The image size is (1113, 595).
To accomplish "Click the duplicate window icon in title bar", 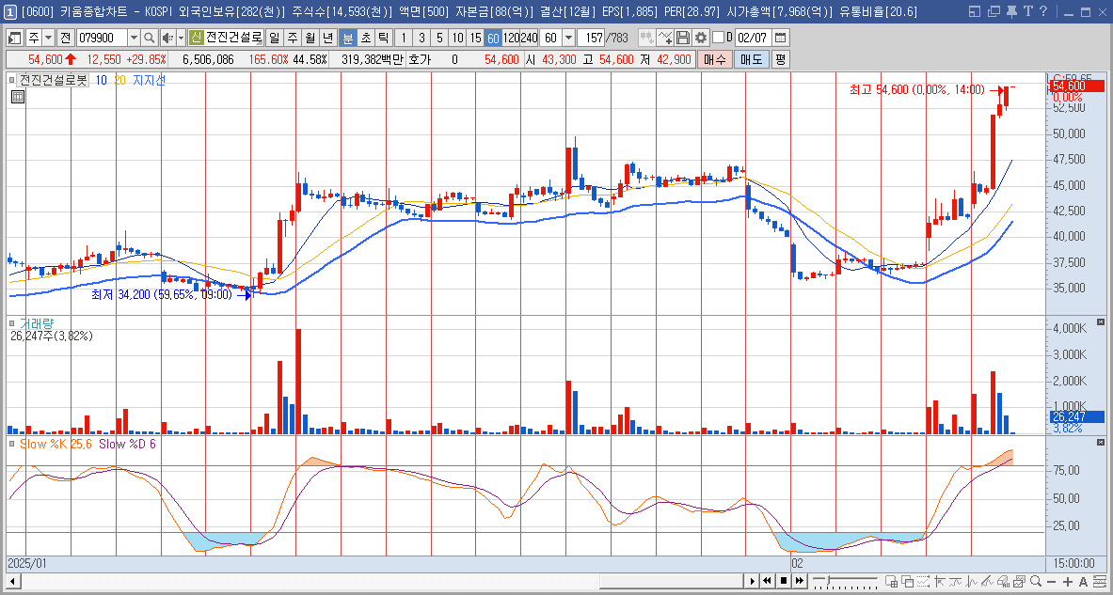I will (x=993, y=11).
